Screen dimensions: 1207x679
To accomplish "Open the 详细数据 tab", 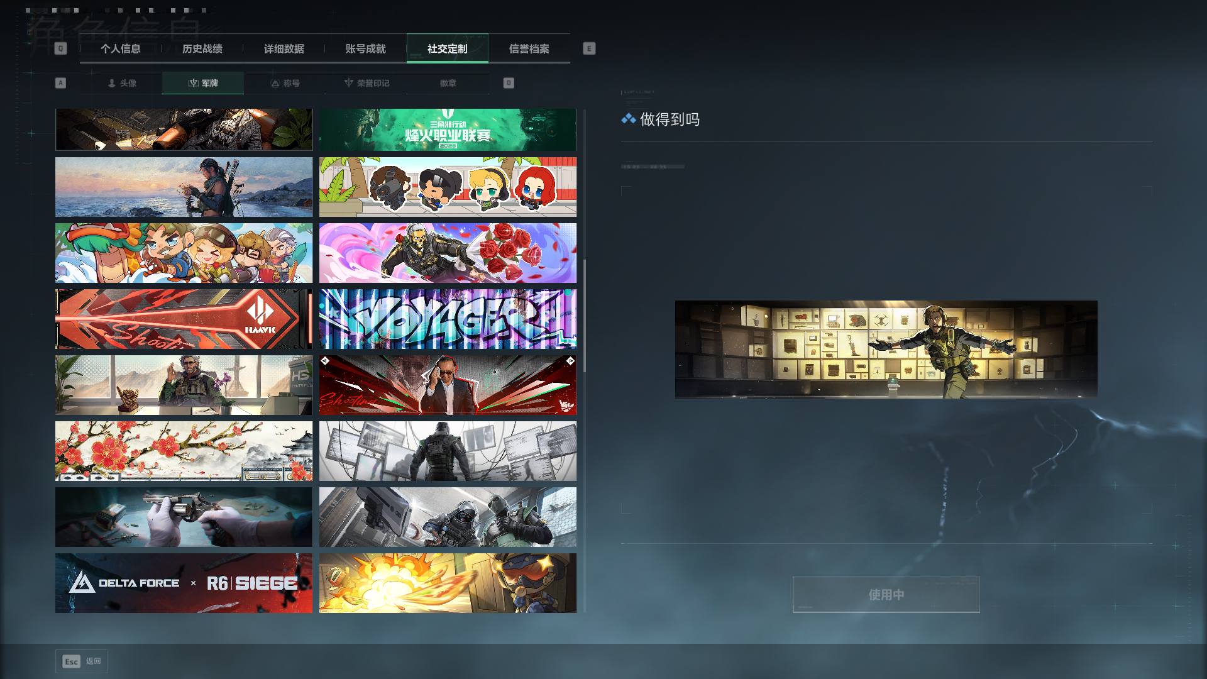I will (x=284, y=48).
